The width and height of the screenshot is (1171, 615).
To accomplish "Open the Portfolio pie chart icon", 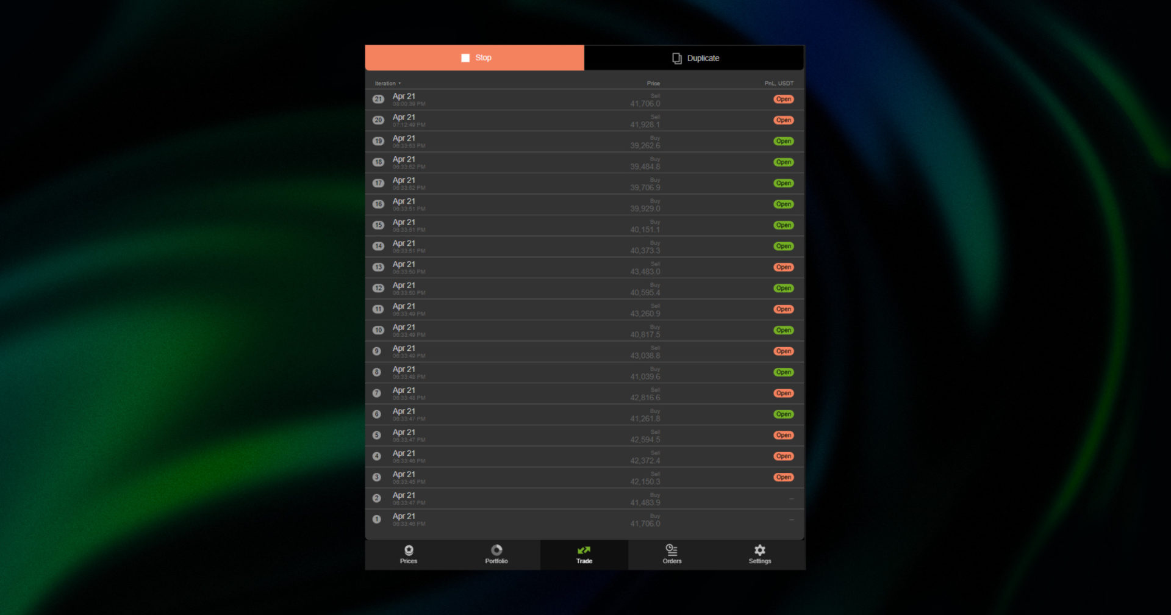I will tap(496, 550).
